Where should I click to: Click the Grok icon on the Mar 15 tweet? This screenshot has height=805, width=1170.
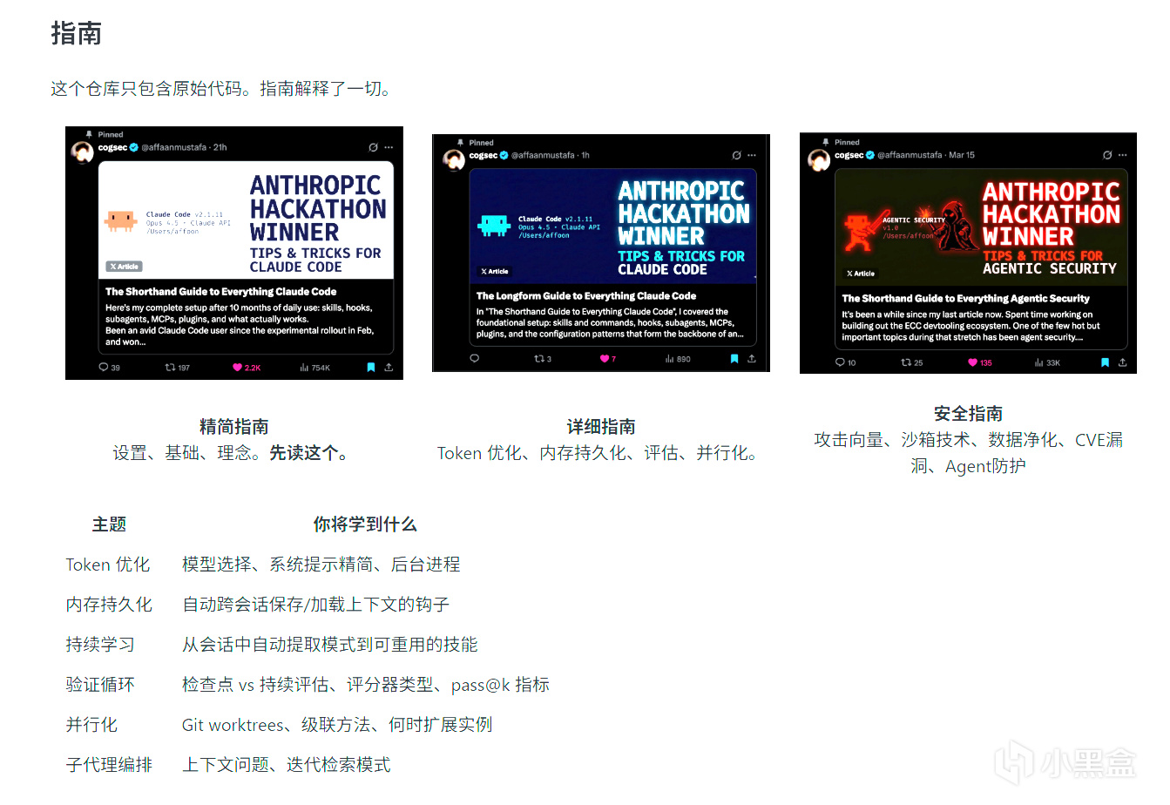[x=1107, y=155]
